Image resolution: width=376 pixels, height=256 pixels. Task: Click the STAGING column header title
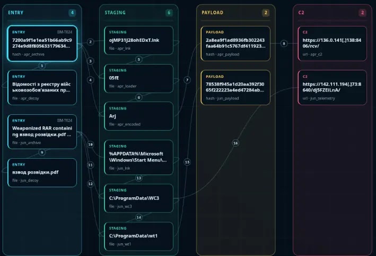point(115,13)
